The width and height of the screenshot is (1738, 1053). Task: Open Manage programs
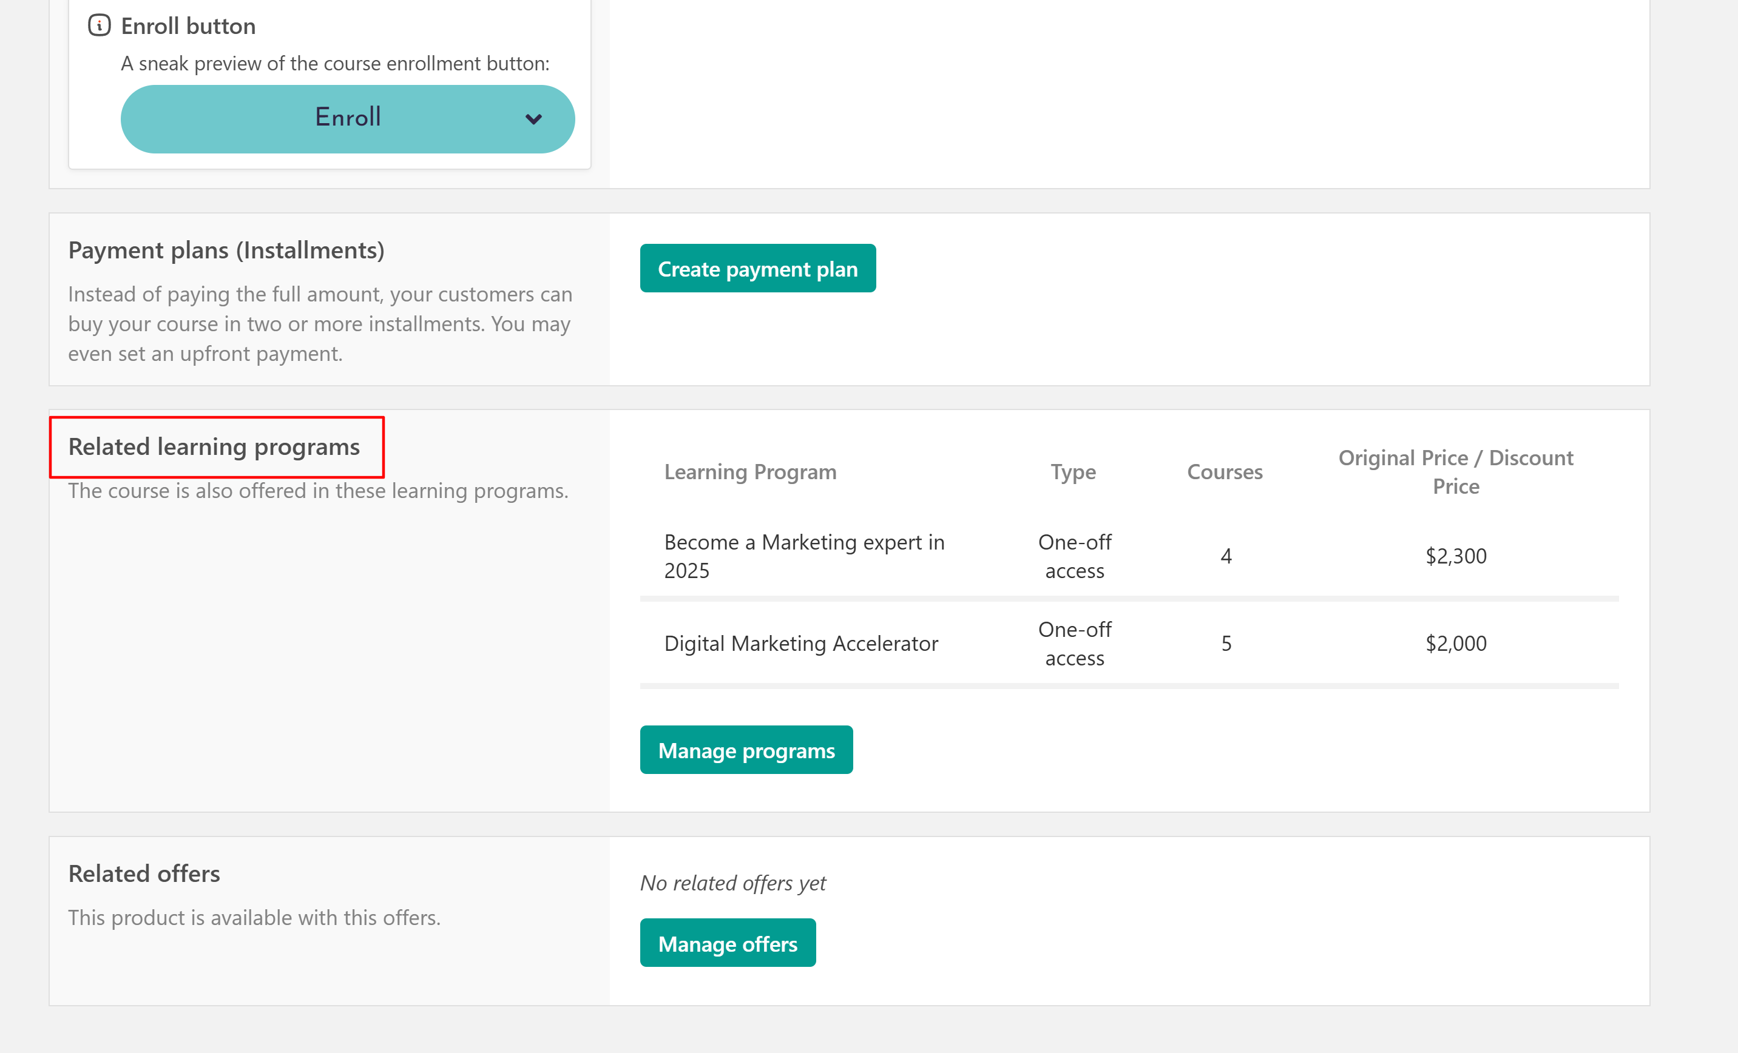tap(746, 750)
